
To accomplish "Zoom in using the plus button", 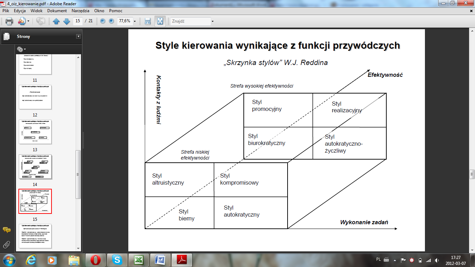I will tap(111, 21).
